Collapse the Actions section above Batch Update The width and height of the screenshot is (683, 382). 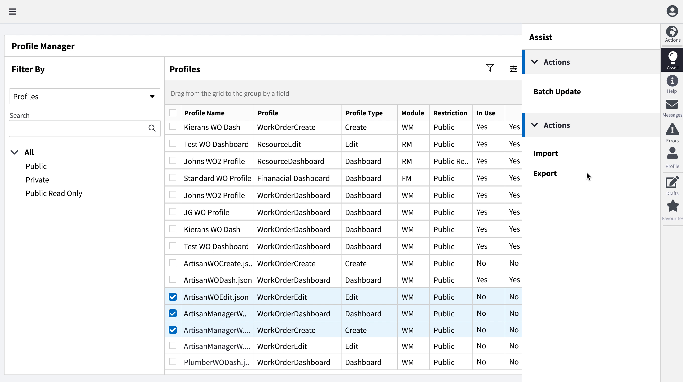click(x=535, y=62)
